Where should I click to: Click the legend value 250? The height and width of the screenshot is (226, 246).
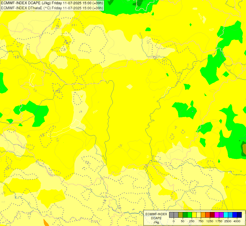[192, 221]
